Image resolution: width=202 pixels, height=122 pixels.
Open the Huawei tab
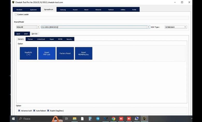point(75,10)
